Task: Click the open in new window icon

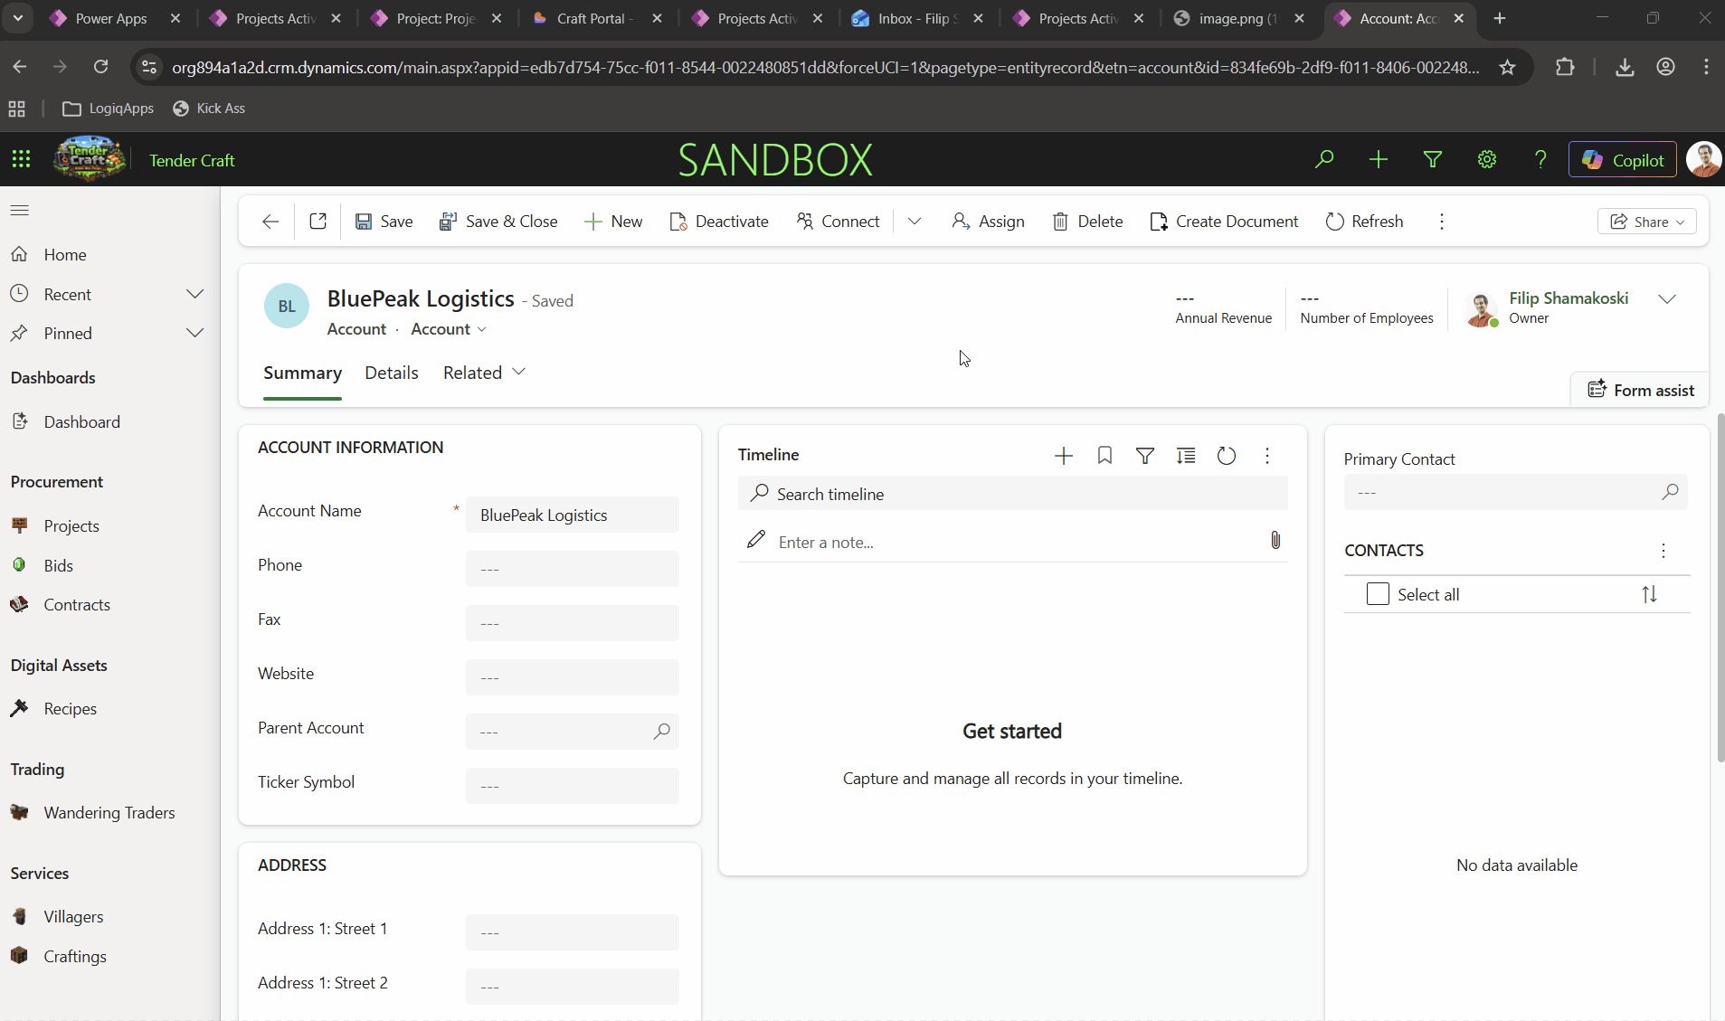Action: coord(318,222)
